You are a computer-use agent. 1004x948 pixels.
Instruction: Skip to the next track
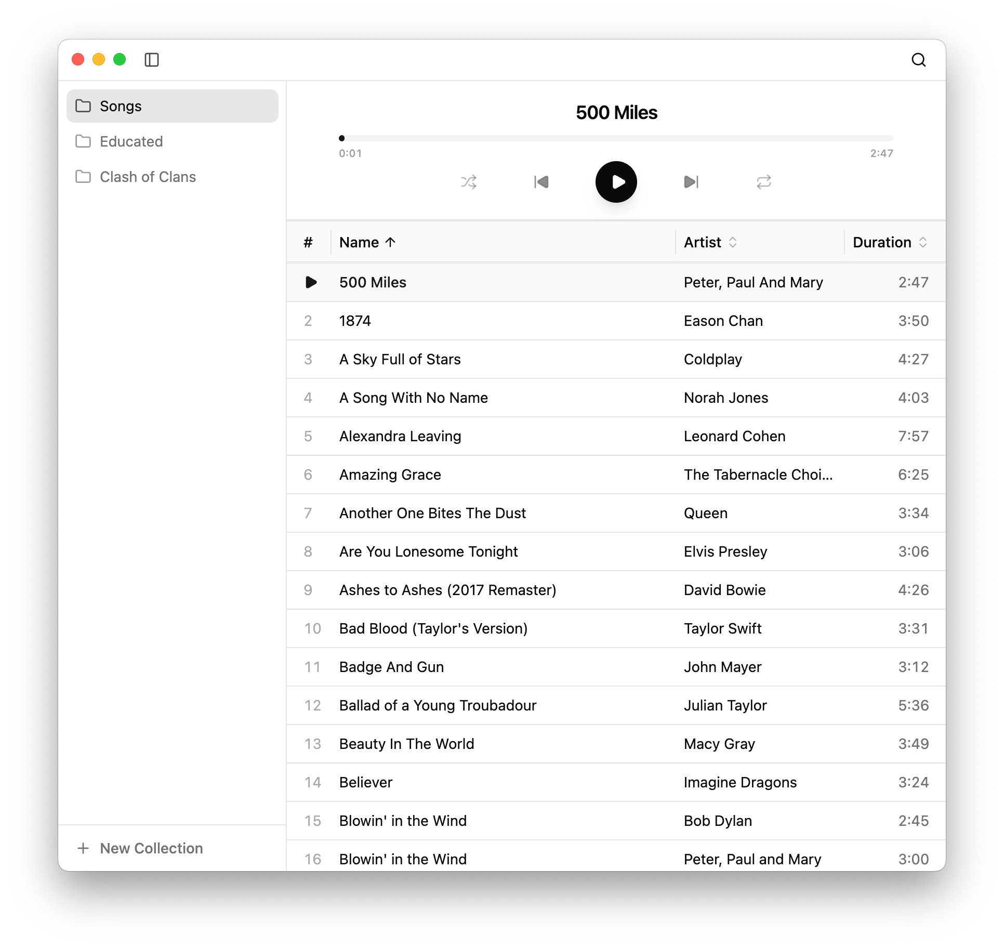691,182
